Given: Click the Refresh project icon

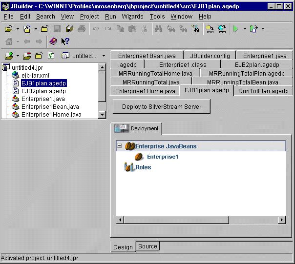Looking at the screenshot, I should [51, 56].
